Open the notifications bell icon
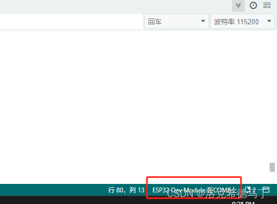277x204 pixels. click(x=251, y=190)
